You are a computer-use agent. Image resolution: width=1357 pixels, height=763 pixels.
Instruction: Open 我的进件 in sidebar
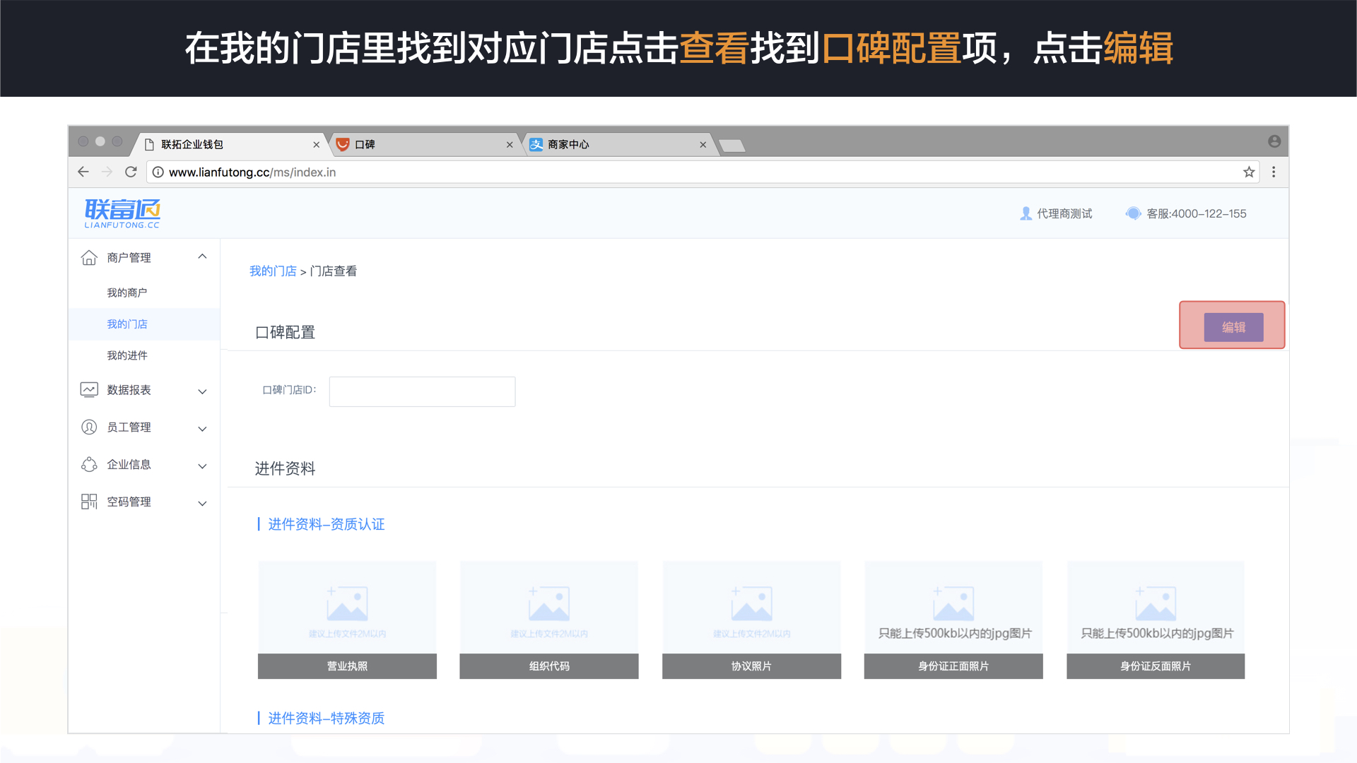(127, 355)
